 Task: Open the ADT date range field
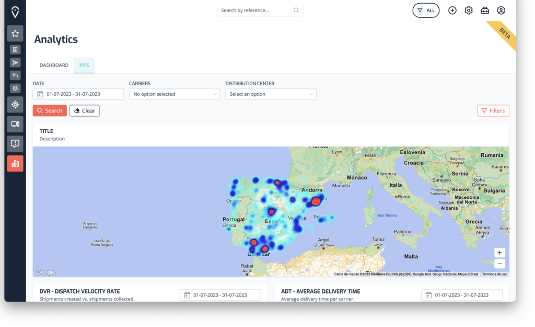point(462,295)
